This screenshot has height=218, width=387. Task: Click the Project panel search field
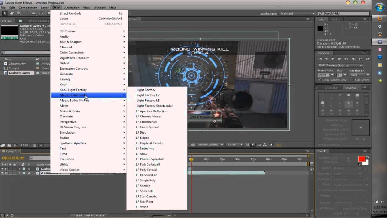coord(25,53)
